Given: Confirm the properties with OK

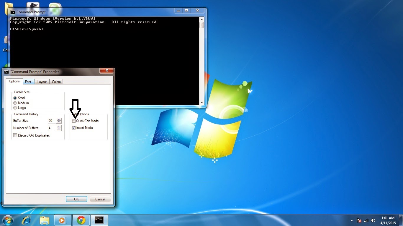Looking at the screenshot, I should pyautogui.click(x=76, y=199).
